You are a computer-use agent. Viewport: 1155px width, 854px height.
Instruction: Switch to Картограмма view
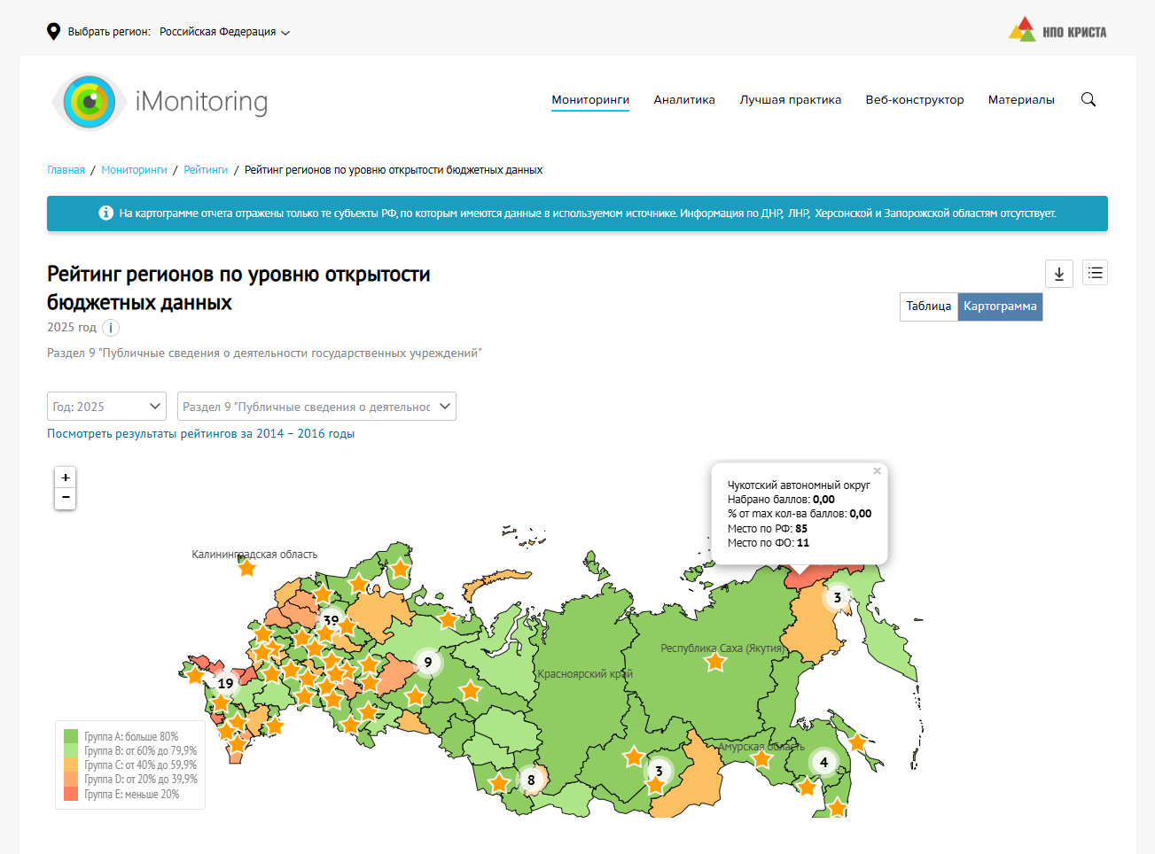(x=999, y=307)
